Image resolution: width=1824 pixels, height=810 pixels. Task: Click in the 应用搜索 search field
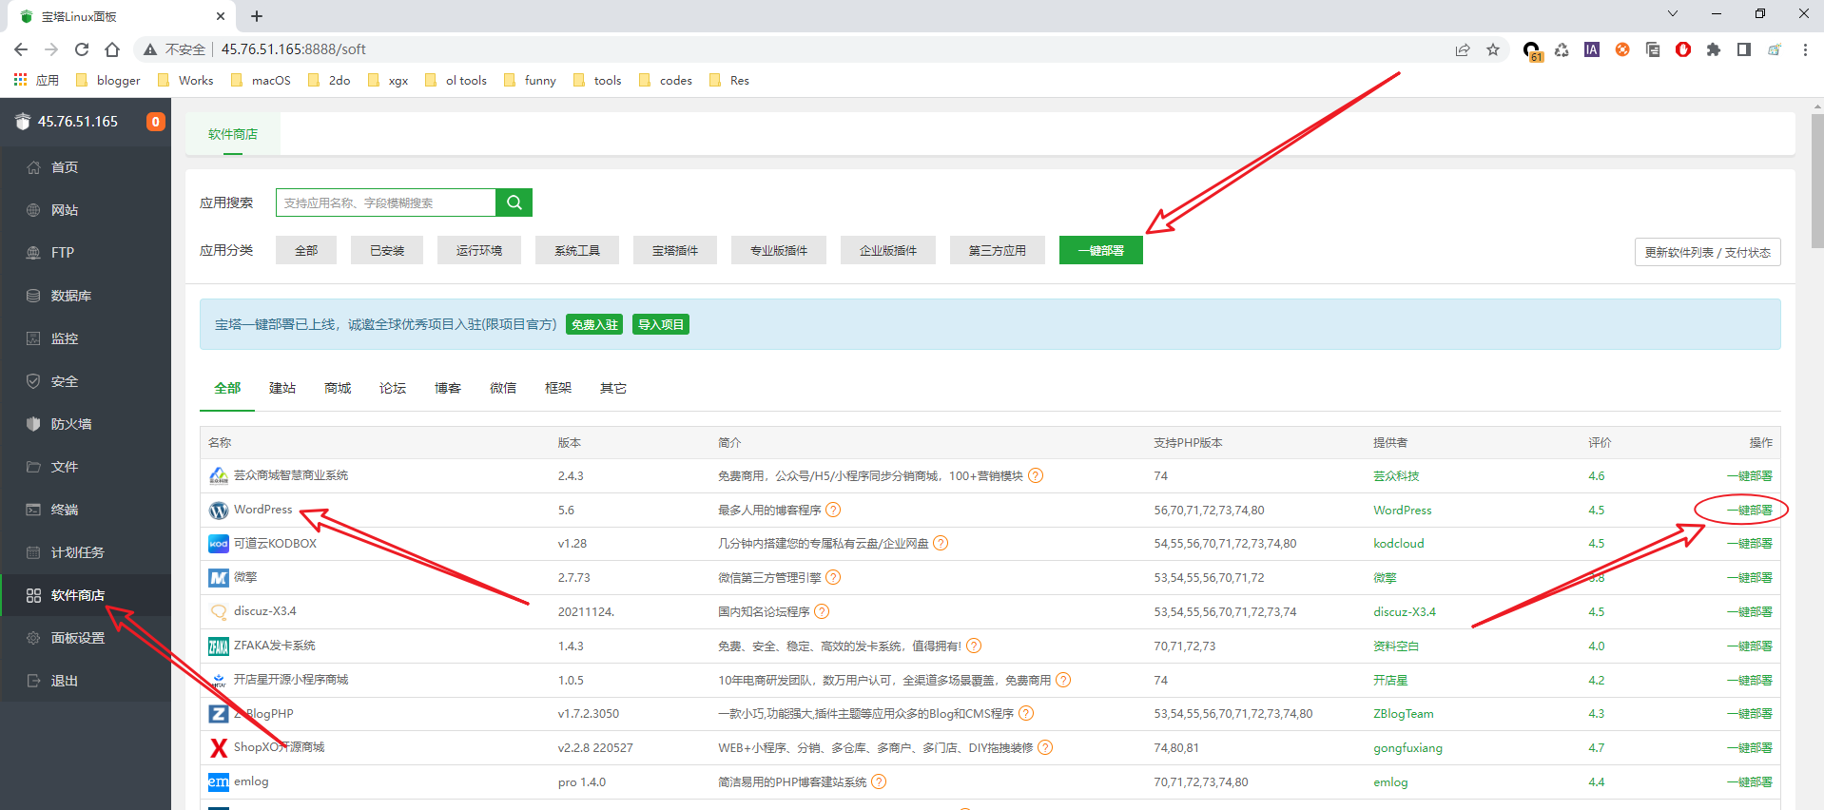tap(386, 202)
